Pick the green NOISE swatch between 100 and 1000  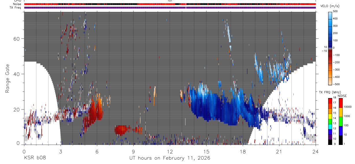(x=341, y=121)
